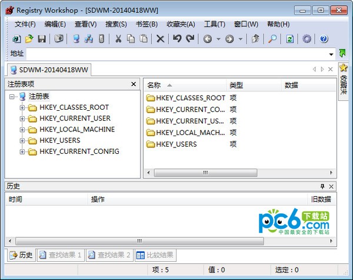Viewport: 353px width, 280px height.
Task: Click the 数据 column header
Action: click(x=309, y=85)
